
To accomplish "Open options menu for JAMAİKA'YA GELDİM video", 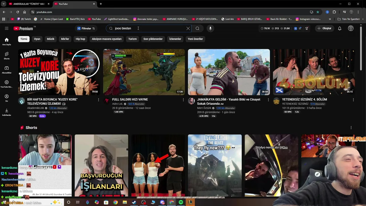I will point(268,100).
